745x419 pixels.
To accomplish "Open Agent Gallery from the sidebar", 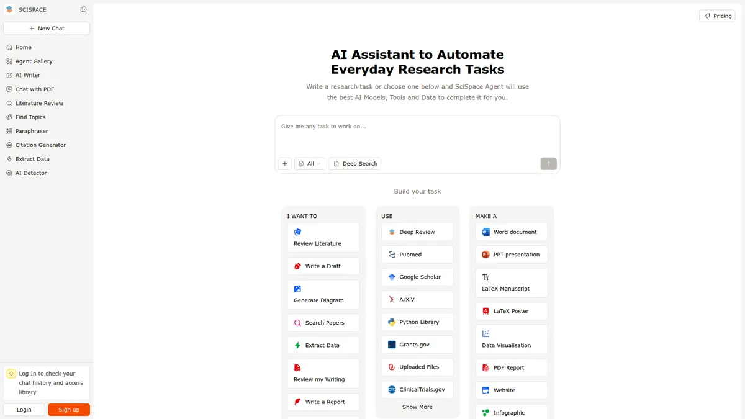I will coord(34,61).
